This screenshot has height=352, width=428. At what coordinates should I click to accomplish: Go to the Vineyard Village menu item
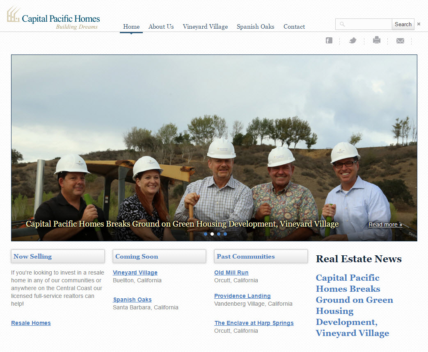click(205, 27)
